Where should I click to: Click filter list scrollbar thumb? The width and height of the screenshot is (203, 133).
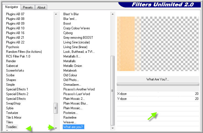pyautogui.click(x=112, y=91)
